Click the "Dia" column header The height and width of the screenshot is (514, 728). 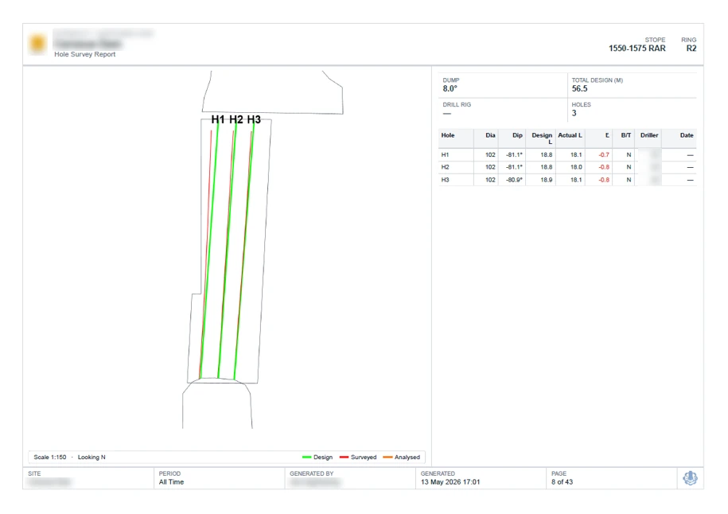click(490, 135)
